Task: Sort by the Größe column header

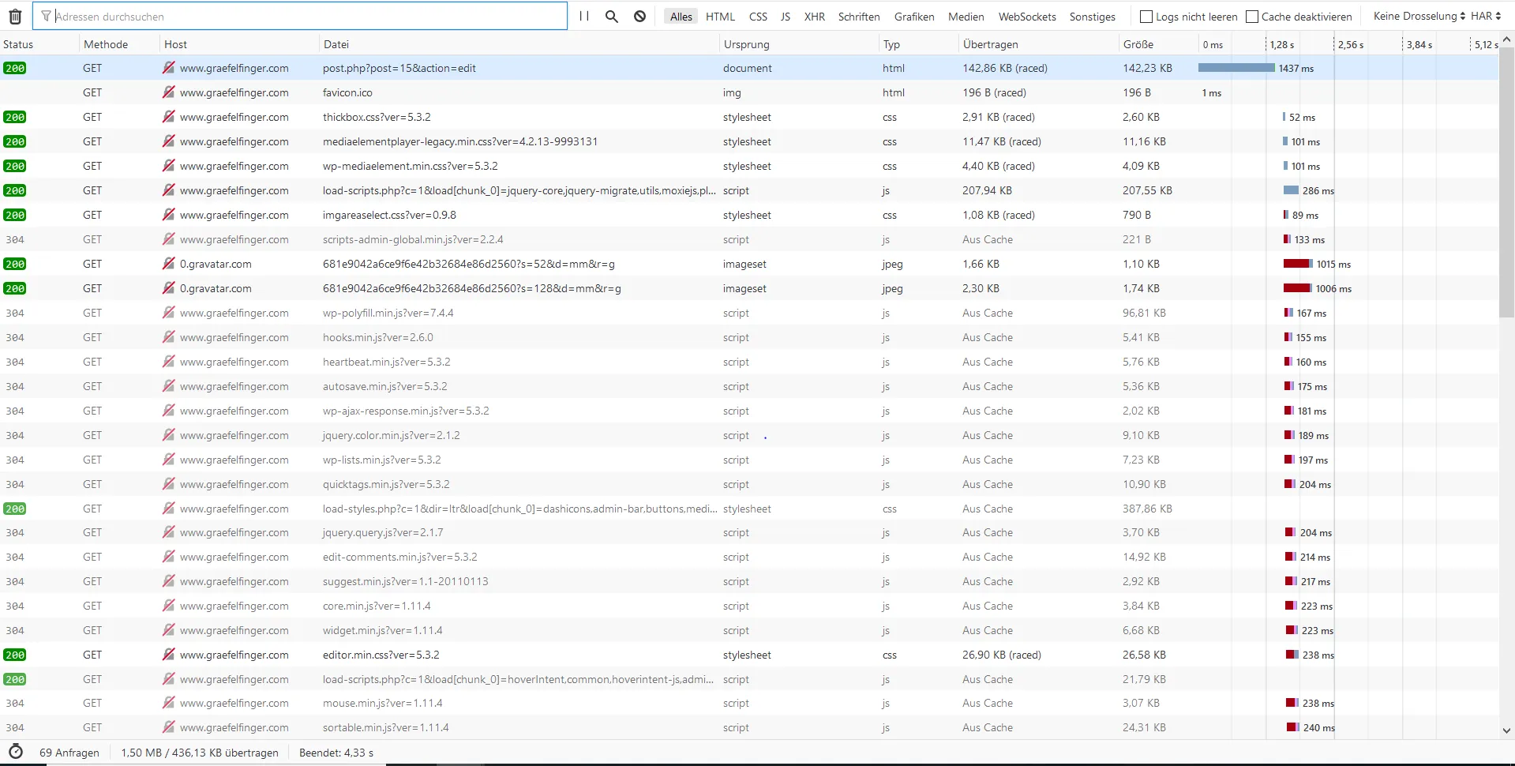Action: [x=1158, y=44]
